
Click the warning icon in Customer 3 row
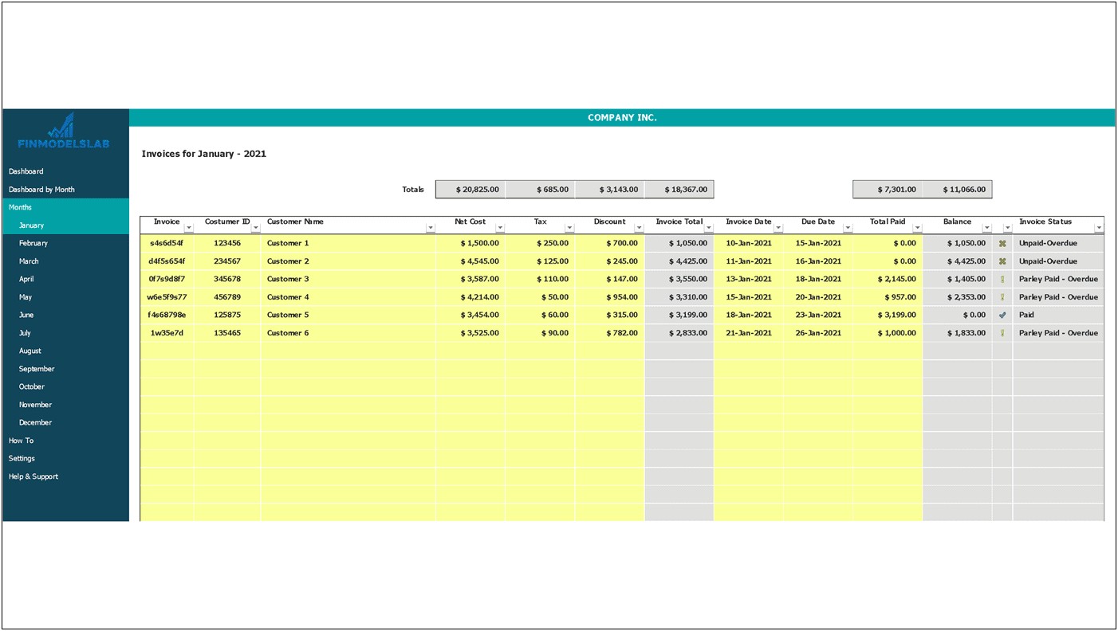click(x=1002, y=280)
